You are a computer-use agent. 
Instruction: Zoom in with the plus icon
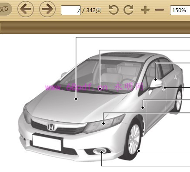tap(145, 10)
